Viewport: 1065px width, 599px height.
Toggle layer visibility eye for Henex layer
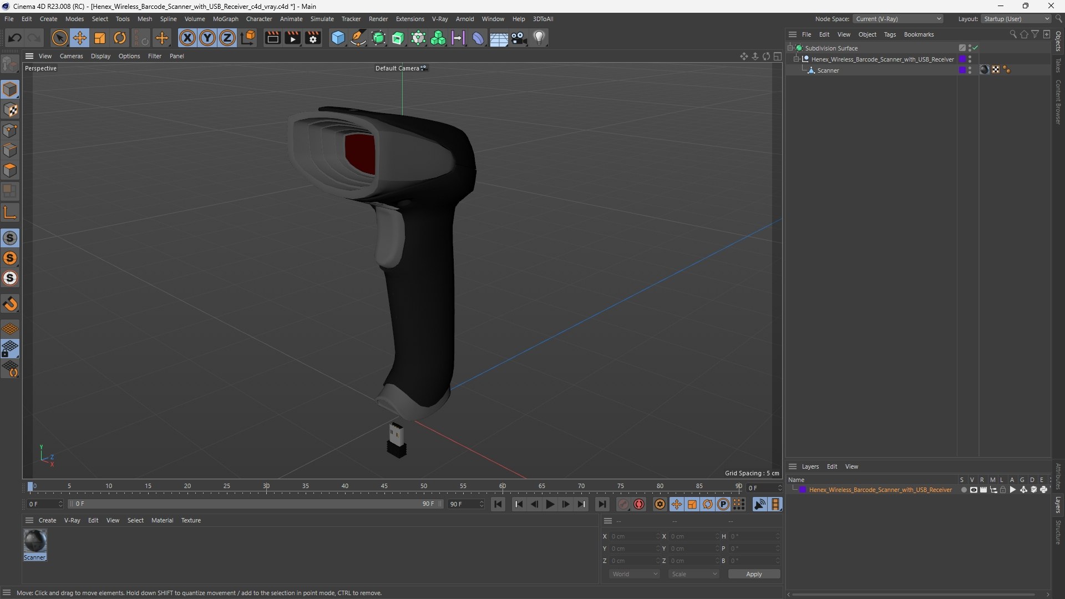pyautogui.click(x=973, y=490)
